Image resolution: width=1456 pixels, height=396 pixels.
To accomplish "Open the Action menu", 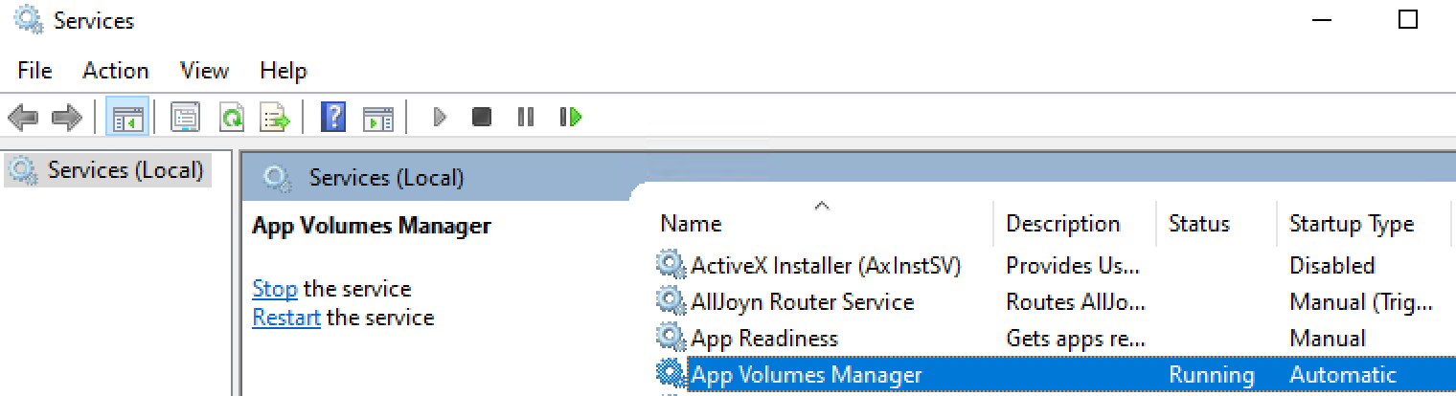I will coord(115,71).
